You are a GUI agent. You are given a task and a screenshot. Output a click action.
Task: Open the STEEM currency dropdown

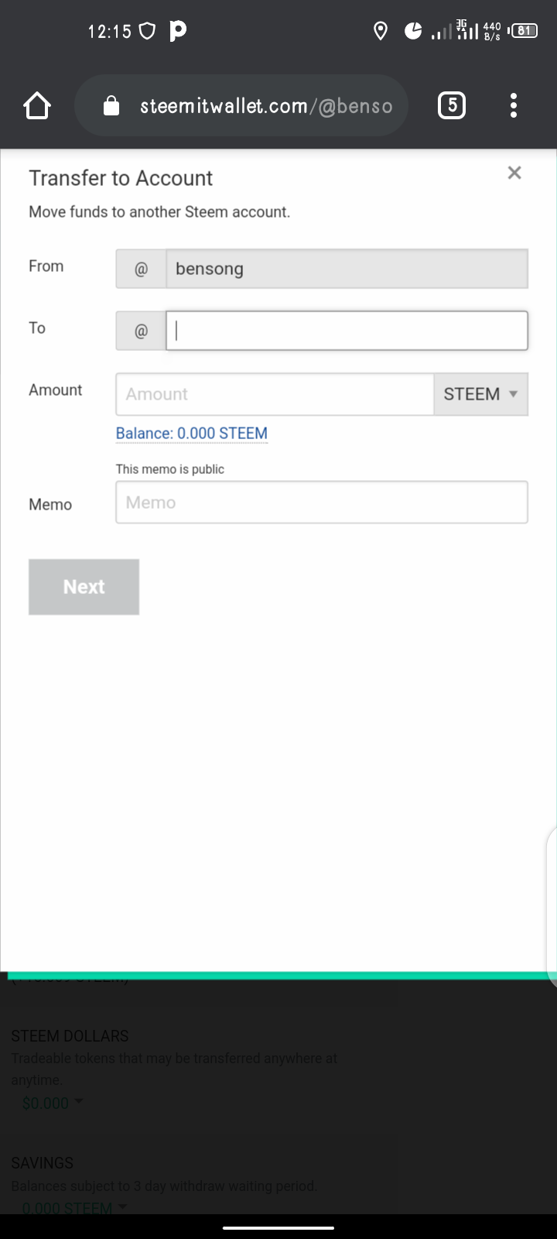coord(481,394)
